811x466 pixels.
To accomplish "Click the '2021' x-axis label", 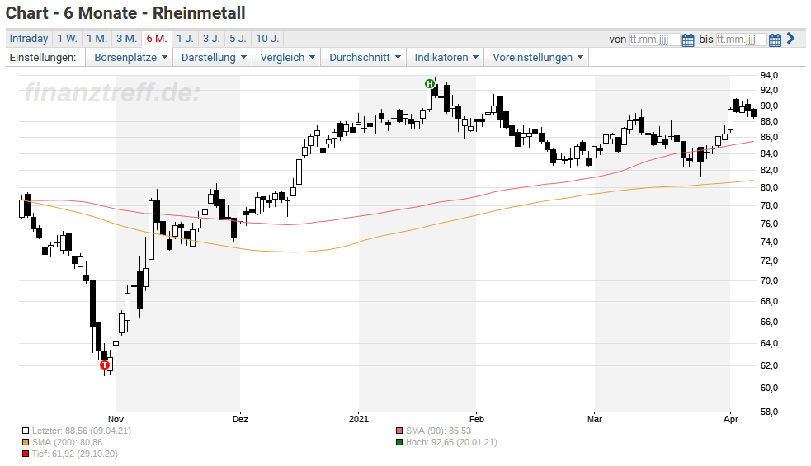I will click(x=359, y=419).
